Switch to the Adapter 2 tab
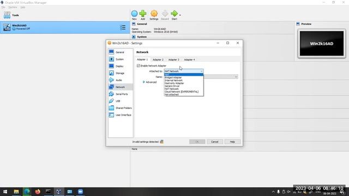This screenshot has height=196, width=349. tap(158, 60)
